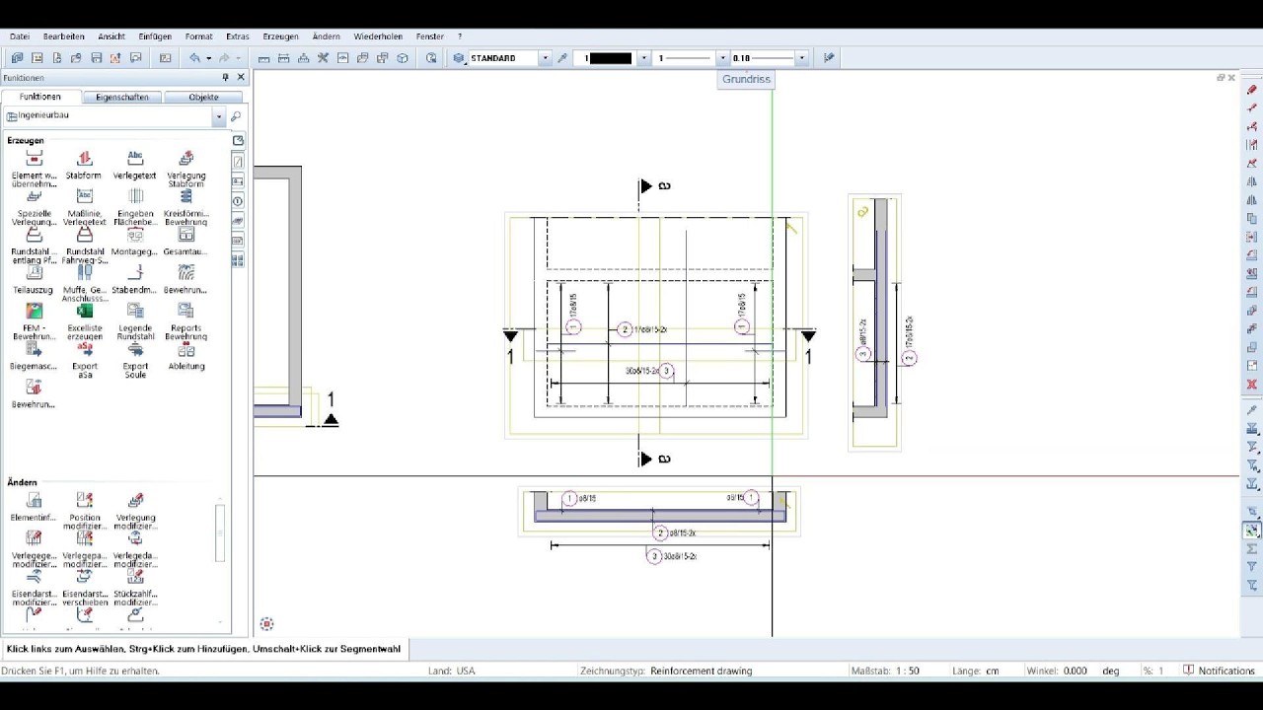
Task: Open the line type dropdown arrow
Action: [x=722, y=58]
